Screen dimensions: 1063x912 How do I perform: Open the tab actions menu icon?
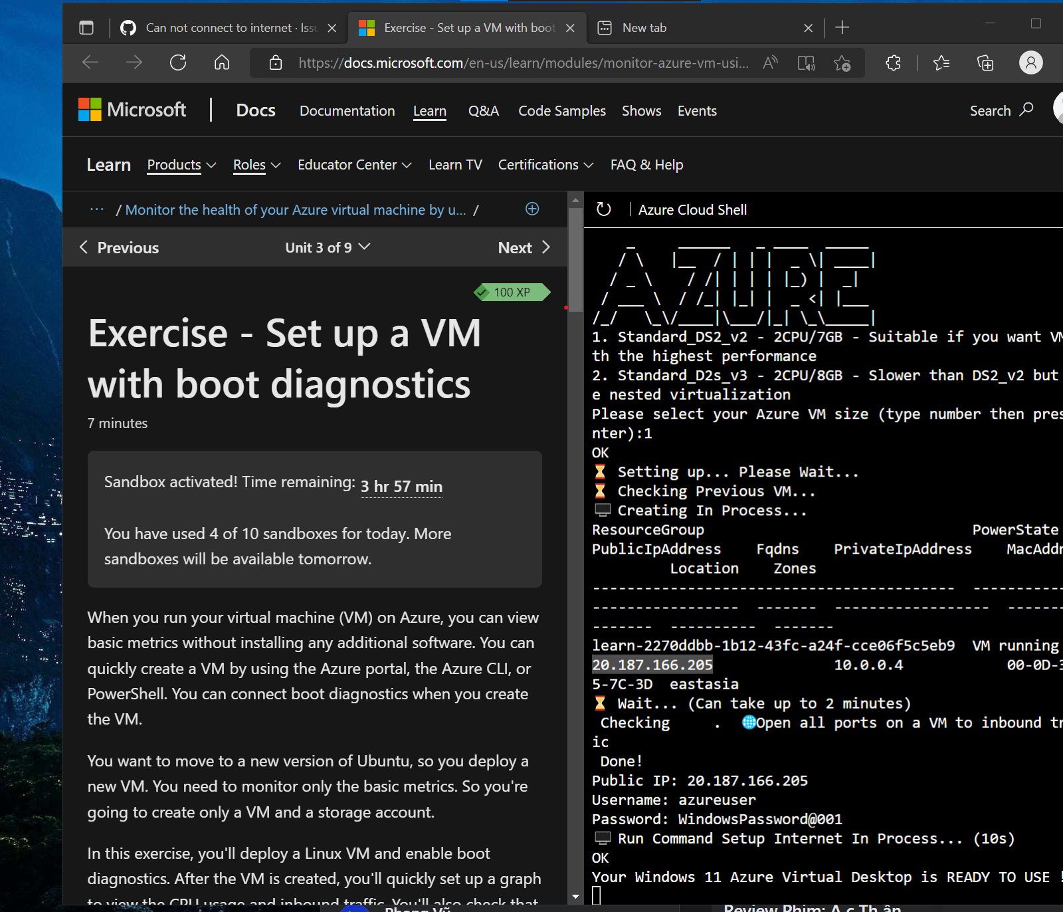(x=86, y=27)
